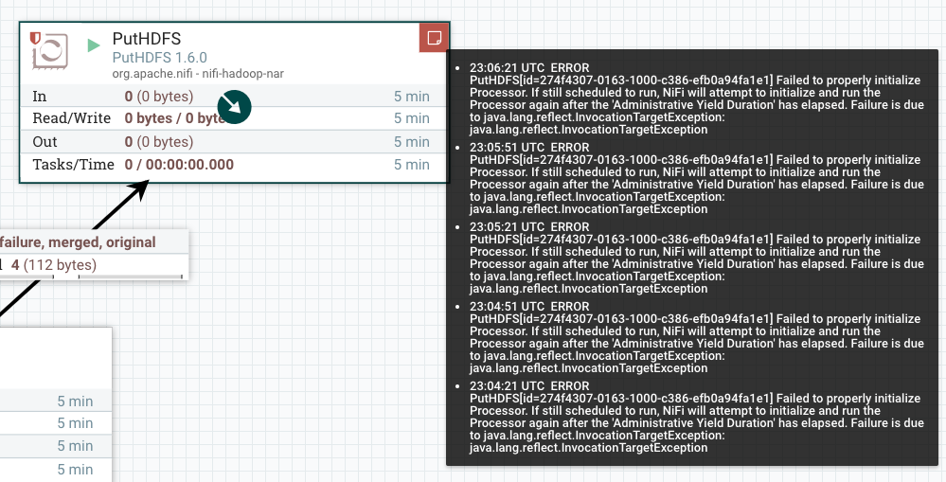
Task: Click the 23:05:21 UTC ERROR bulletin entry
Action: 696,259
